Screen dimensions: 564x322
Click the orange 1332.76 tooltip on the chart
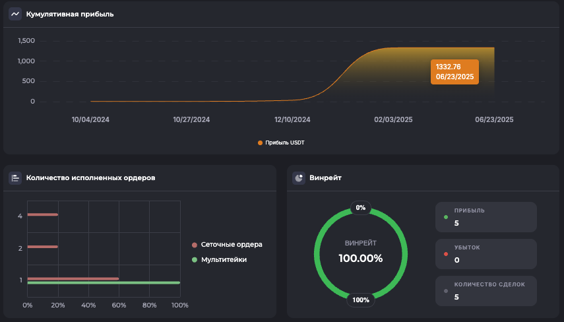(454, 71)
